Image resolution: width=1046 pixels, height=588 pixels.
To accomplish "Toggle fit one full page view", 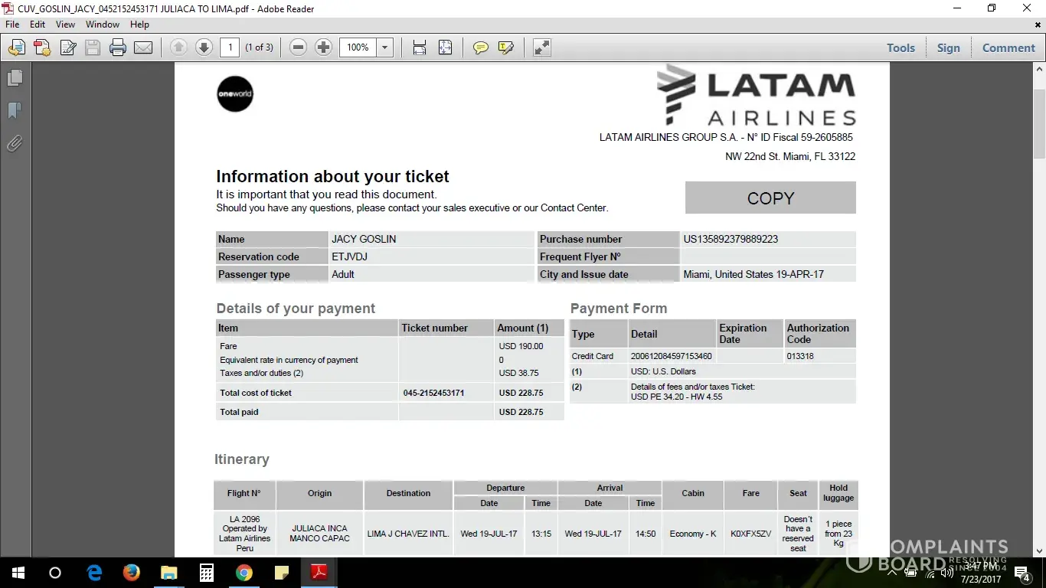I will point(445,47).
